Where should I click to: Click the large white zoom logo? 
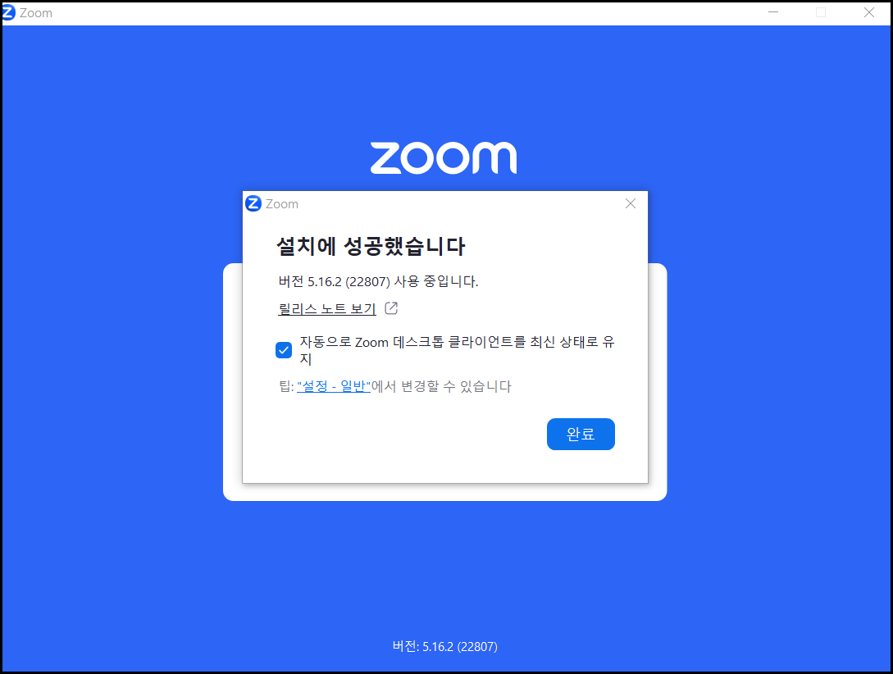point(444,157)
